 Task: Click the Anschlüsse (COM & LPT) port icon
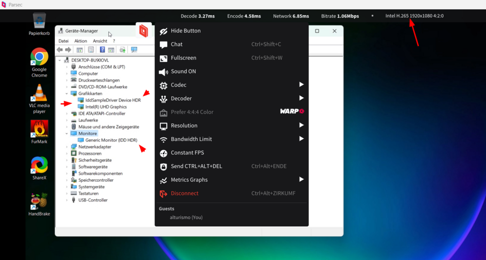pos(73,67)
